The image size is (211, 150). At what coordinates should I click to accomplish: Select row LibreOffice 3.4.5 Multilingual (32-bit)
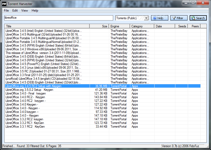pos(103,34)
